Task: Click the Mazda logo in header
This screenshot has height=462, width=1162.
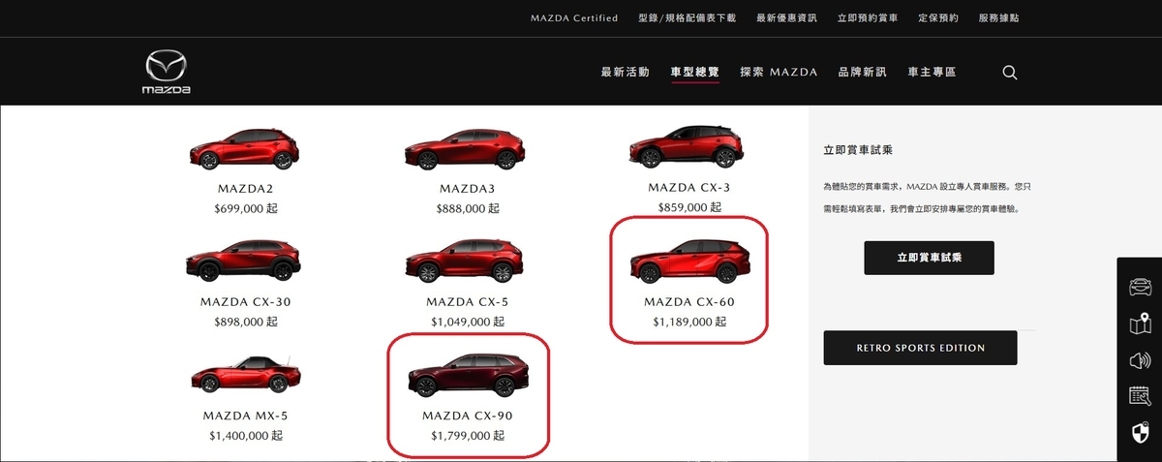Action: click(167, 73)
